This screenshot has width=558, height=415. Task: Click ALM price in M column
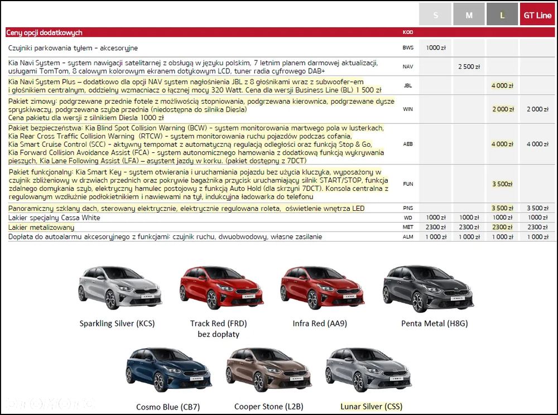[469, 237]
